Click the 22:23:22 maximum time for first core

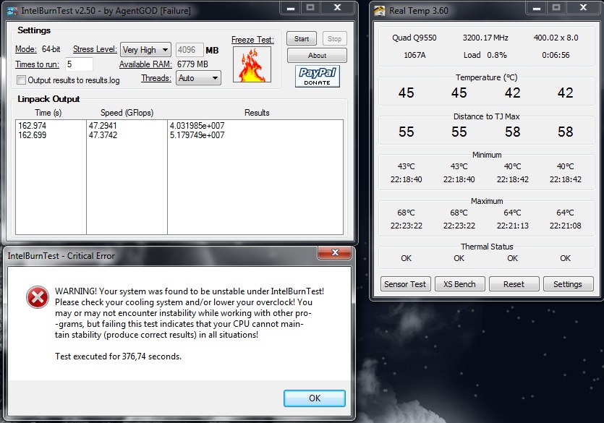click(x=407, y=226)
